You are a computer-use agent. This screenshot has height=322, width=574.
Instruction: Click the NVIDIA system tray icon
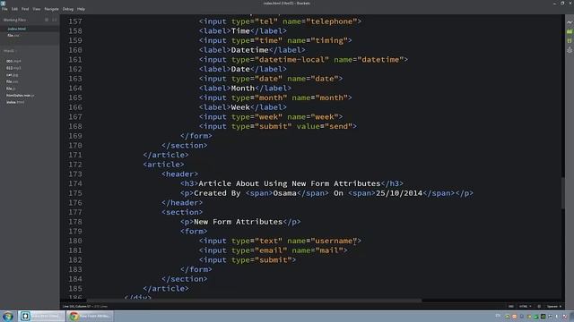point(544,316)
